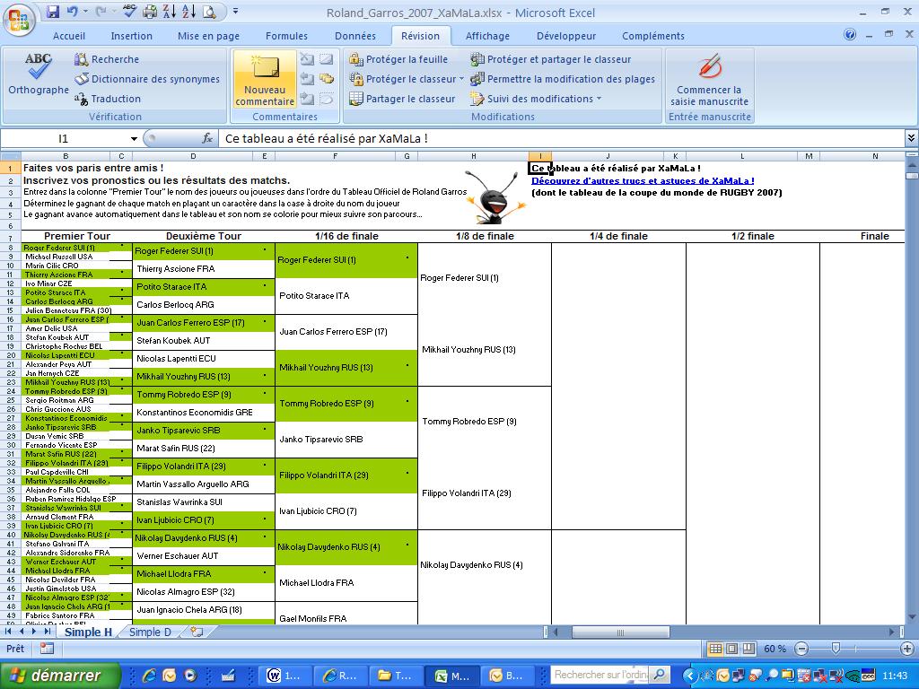
Task: Insert a new worksheet tab icon
Action: pos(197,632)
